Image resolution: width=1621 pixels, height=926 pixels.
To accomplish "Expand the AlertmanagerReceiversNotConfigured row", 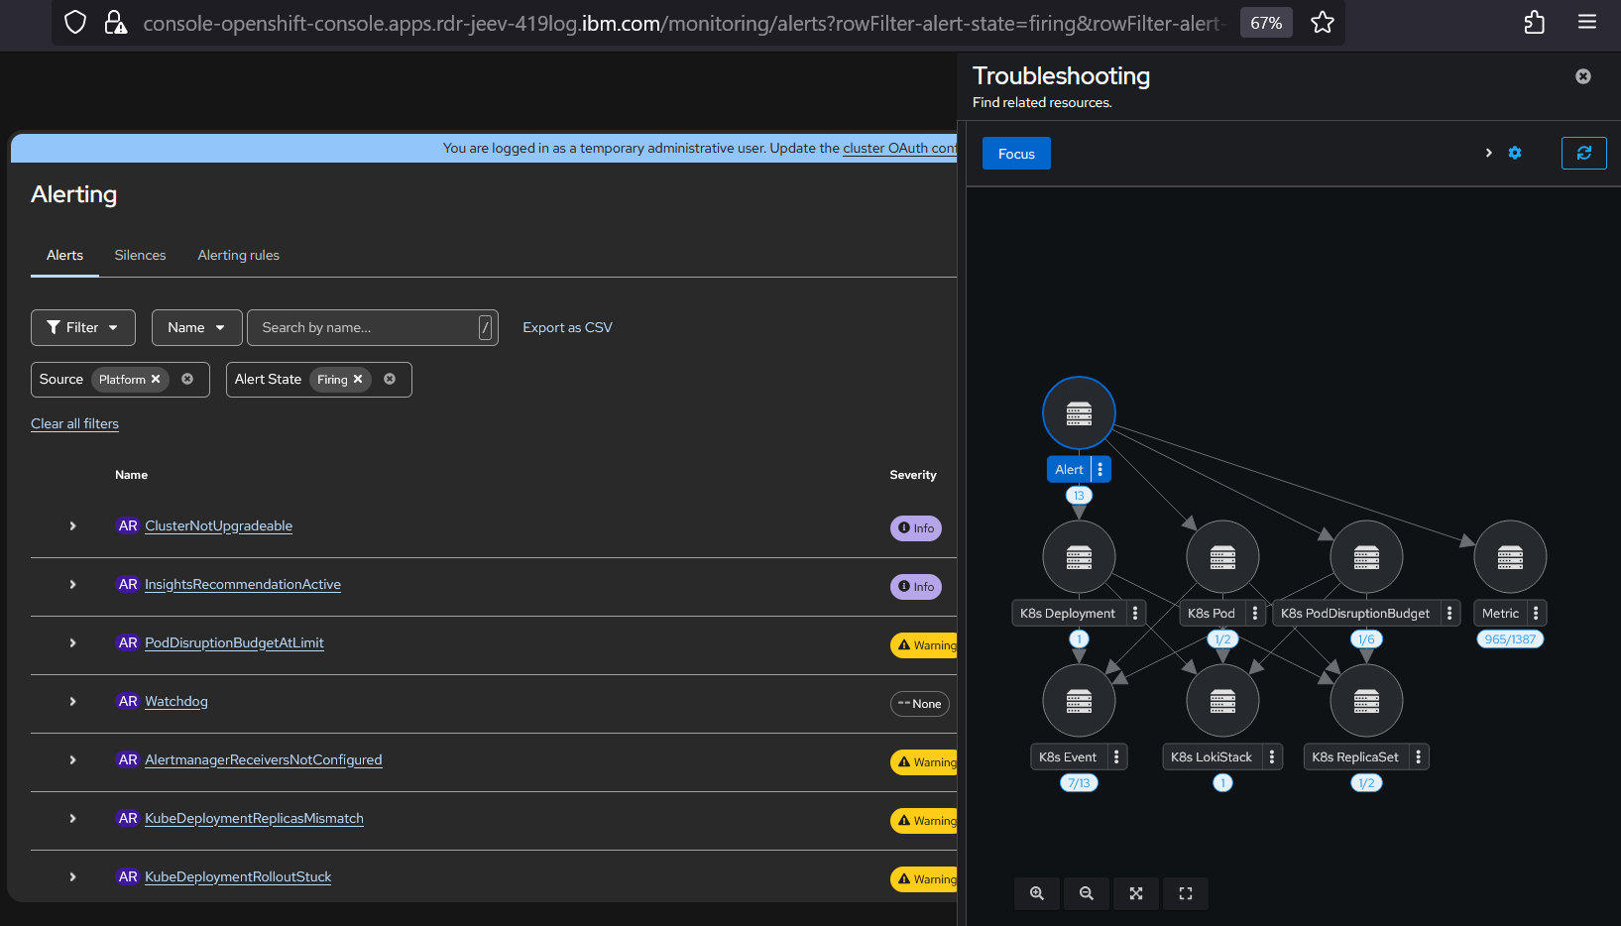I will coord(72,759).
